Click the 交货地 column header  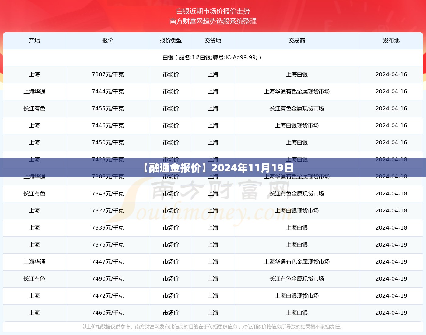pyautogui.click(x=213, y=40)
